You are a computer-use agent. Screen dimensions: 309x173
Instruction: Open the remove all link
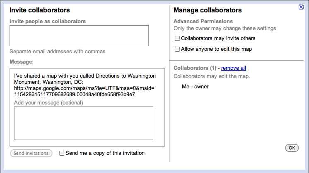[234, 68]
